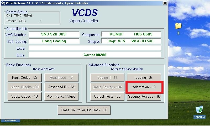
Task: Click the Extra field showing Geraet 00200
Action: (95, 55)
